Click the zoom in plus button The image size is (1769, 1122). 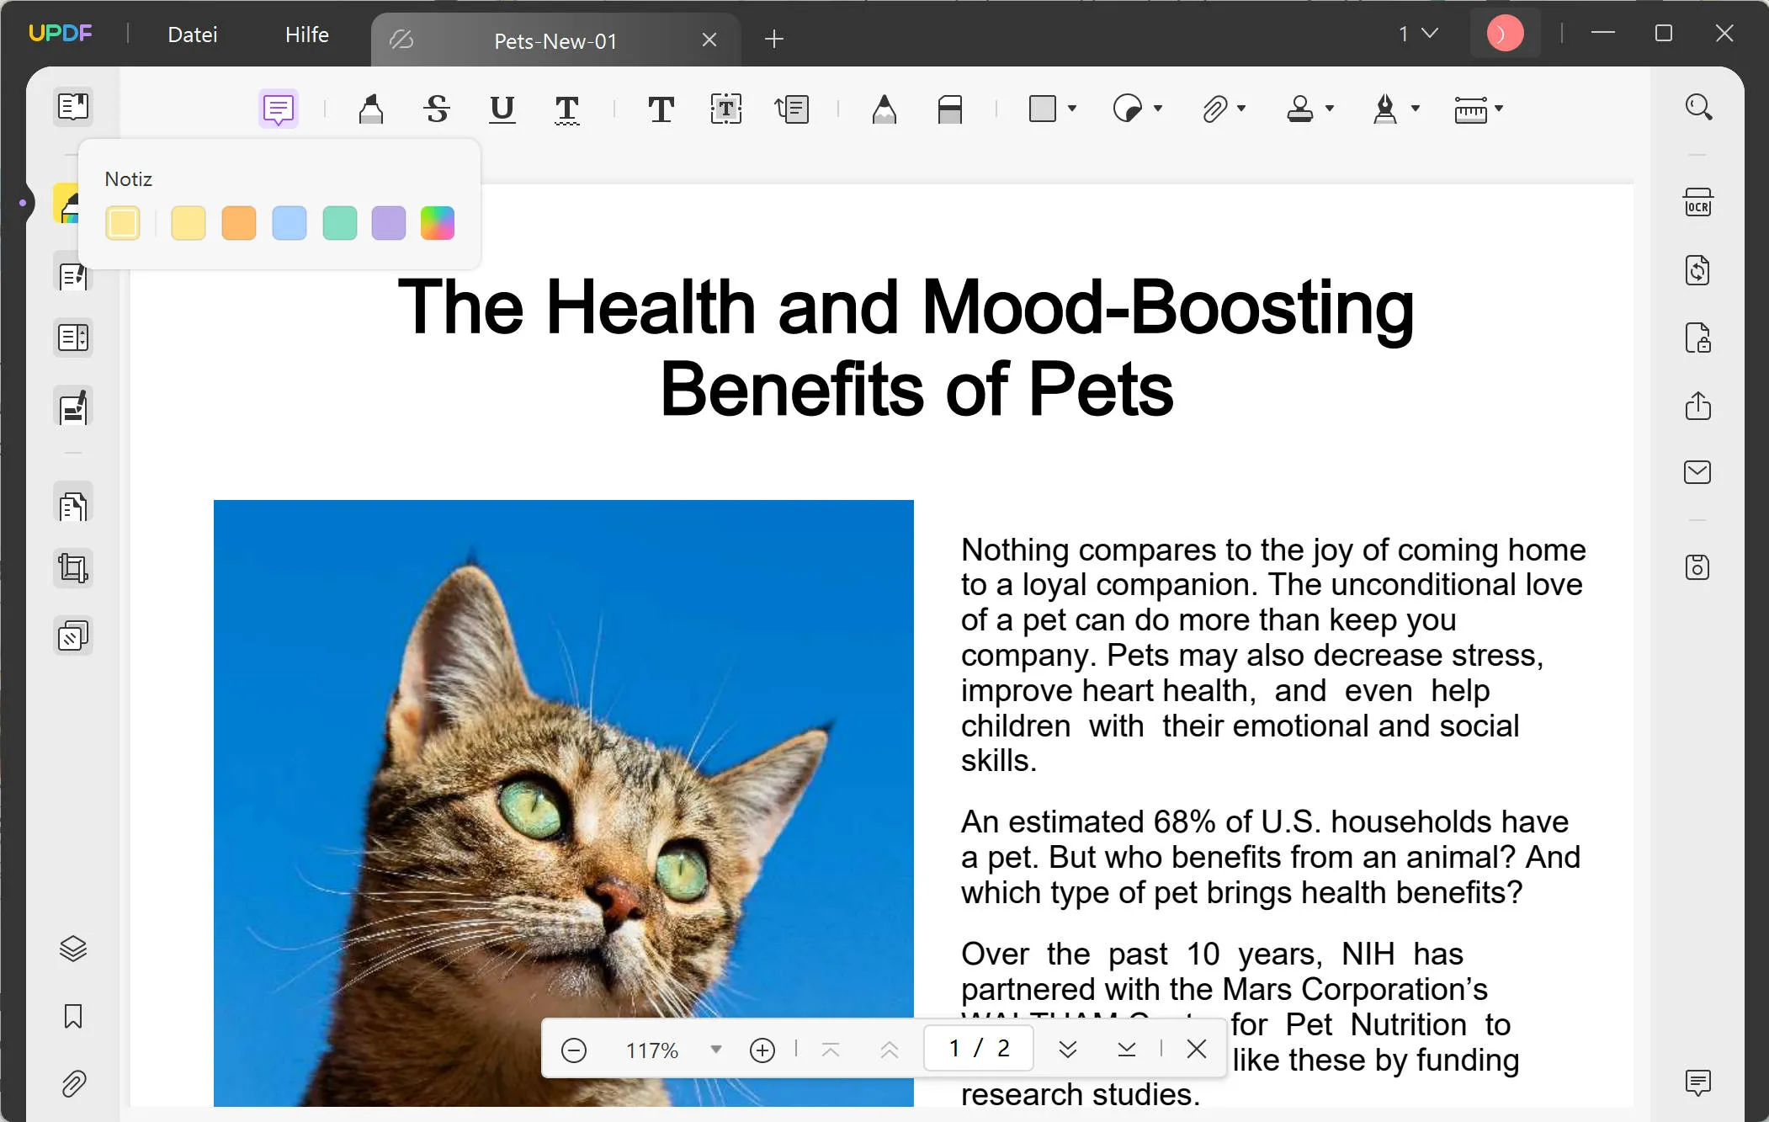click(x=762, y=1050)
